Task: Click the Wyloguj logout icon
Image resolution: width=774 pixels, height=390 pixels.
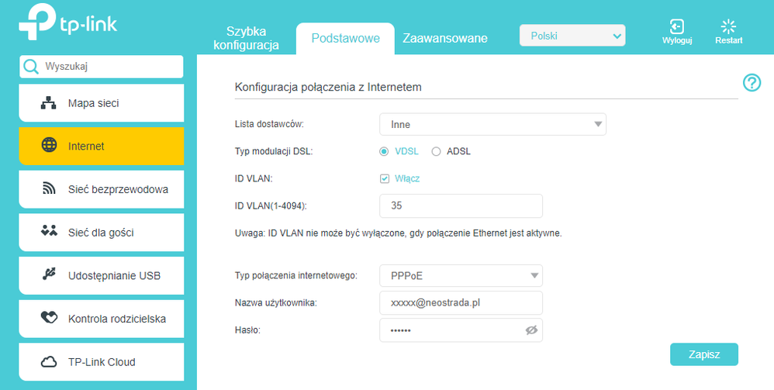Action: click(x=676, y=26)
